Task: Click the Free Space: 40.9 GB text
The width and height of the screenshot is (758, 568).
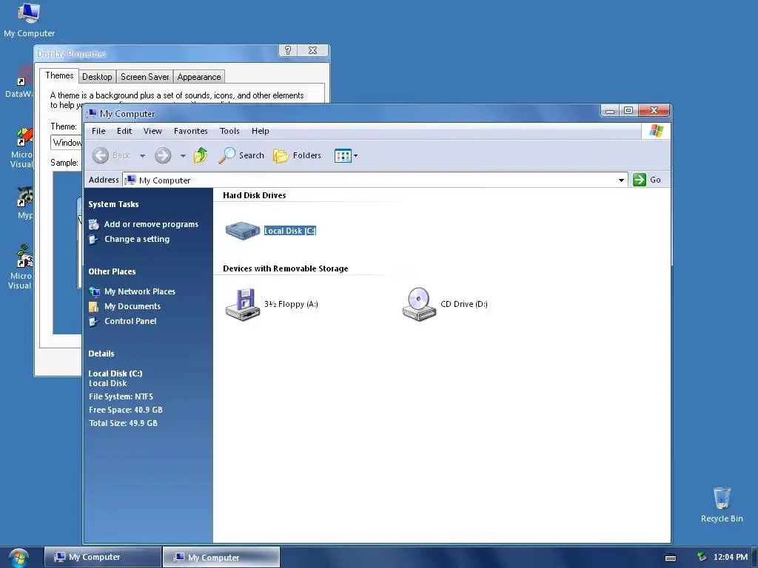Action: (126, 410)
